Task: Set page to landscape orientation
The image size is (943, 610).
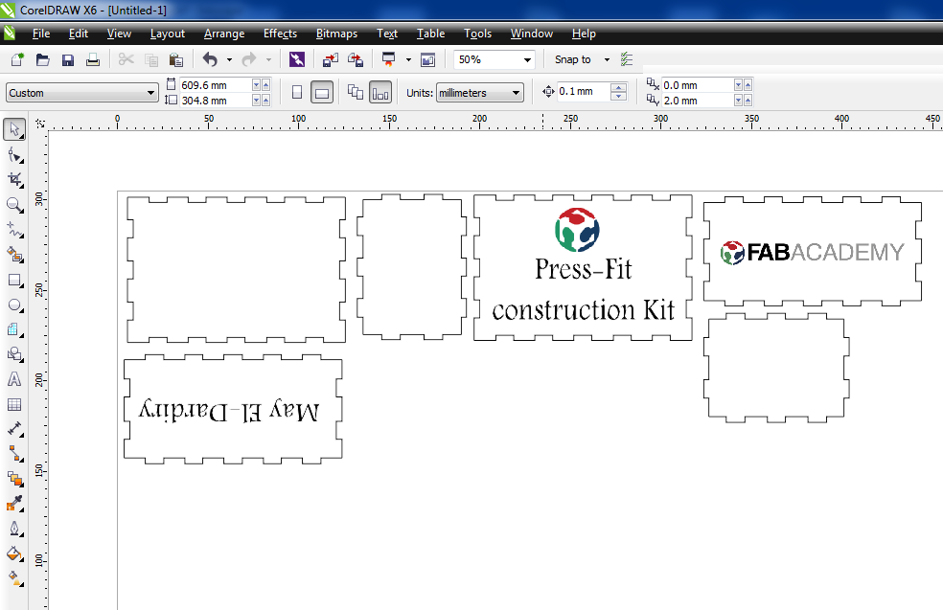Action: coord(322,93)
